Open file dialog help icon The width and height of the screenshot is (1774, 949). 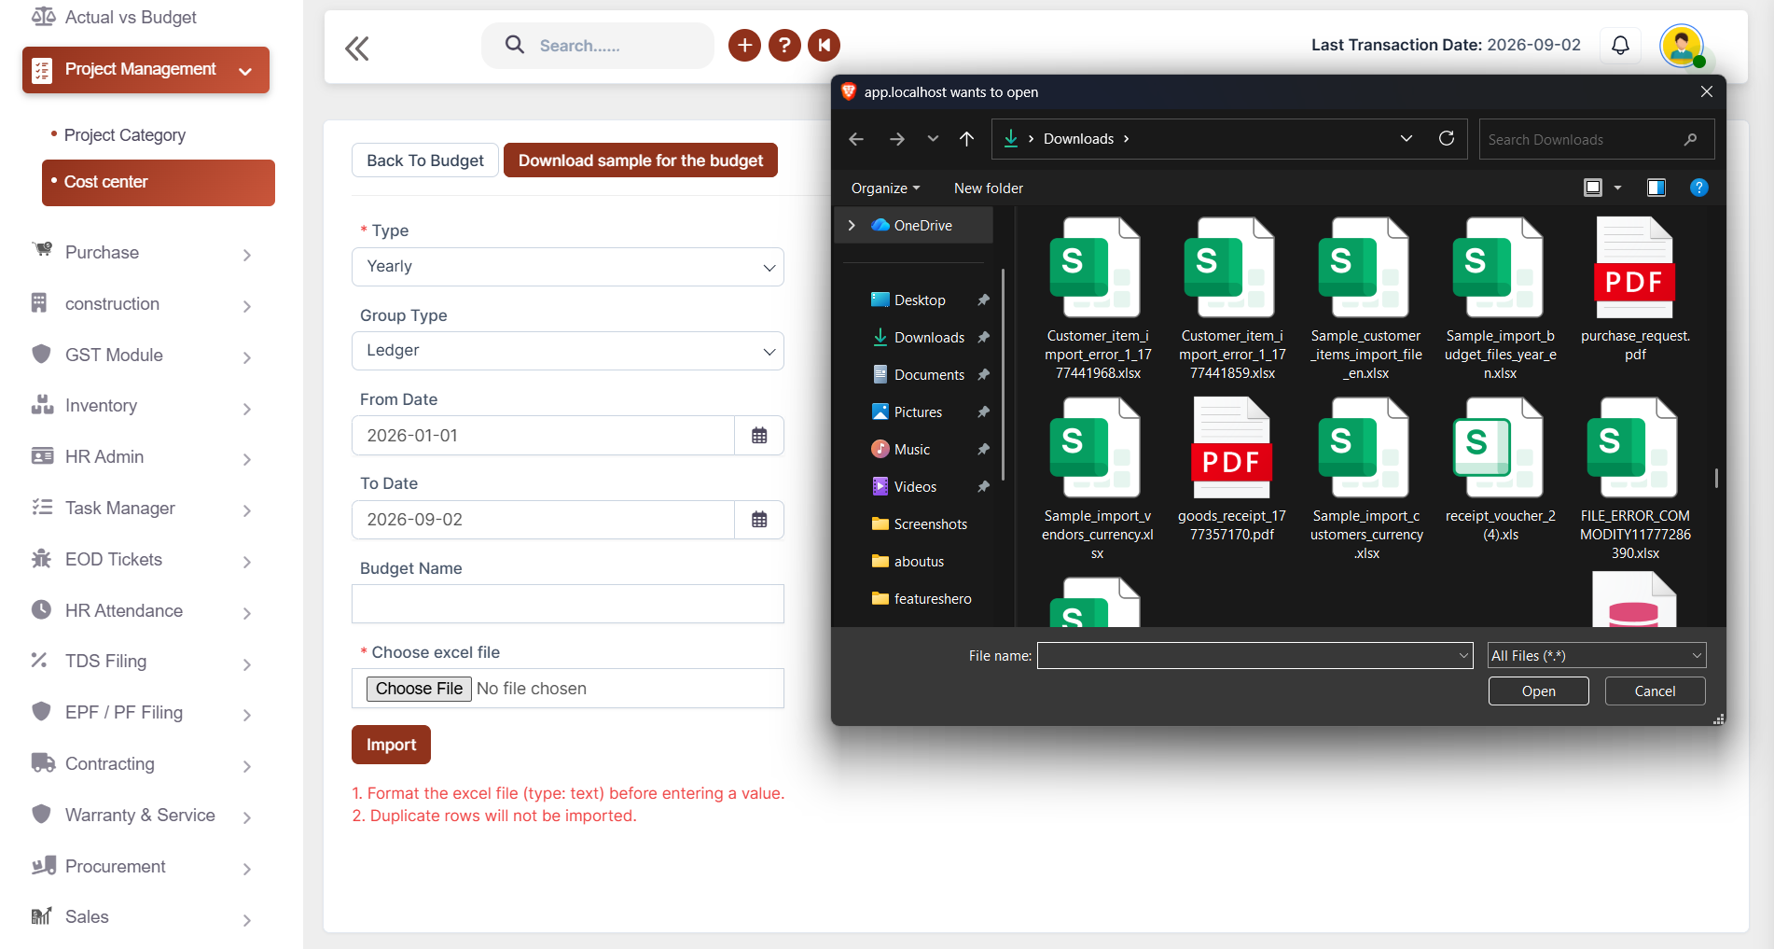(1699, 188)
